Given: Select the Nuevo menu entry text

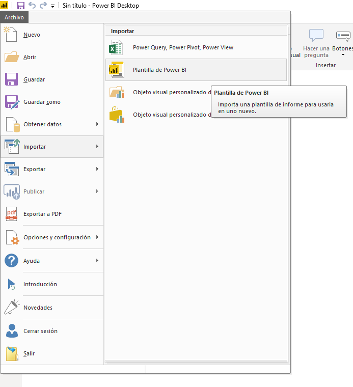Looking at the screenshot, I should click(x=32, y=35).
